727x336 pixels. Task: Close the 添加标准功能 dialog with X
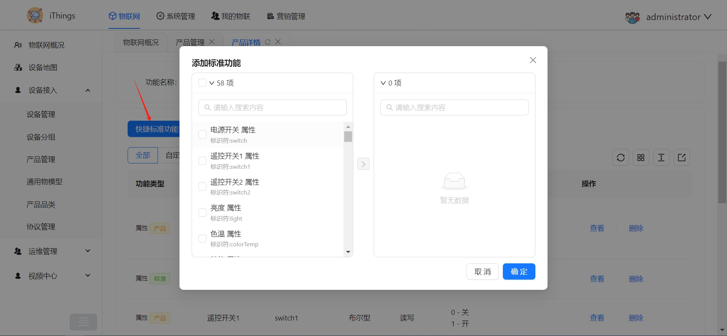pyautogui.click(x=533, y=60)
